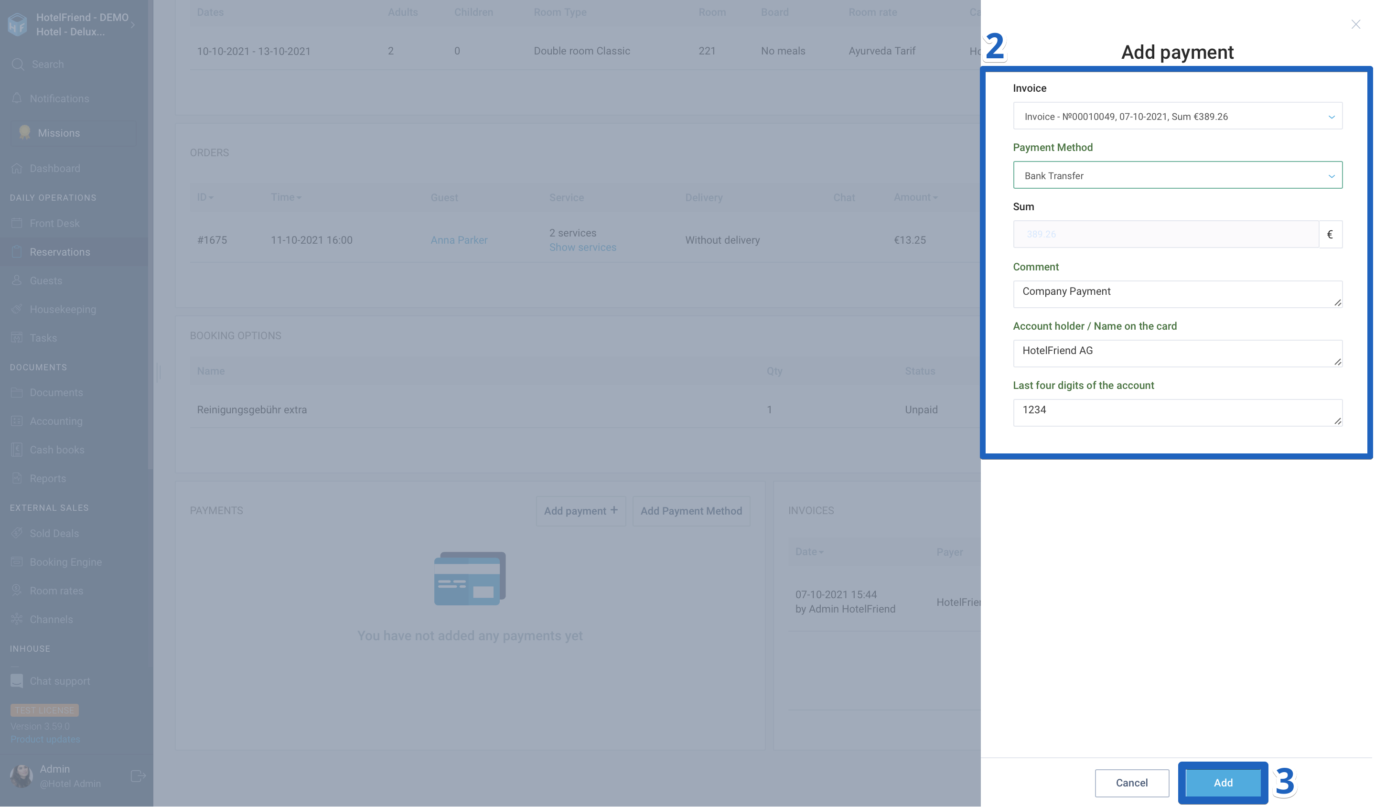
Task: Open Cash books
Action: (x=57, y=449)
